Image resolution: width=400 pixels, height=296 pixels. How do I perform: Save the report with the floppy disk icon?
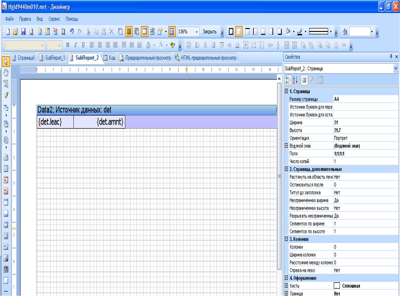point(23,32)
